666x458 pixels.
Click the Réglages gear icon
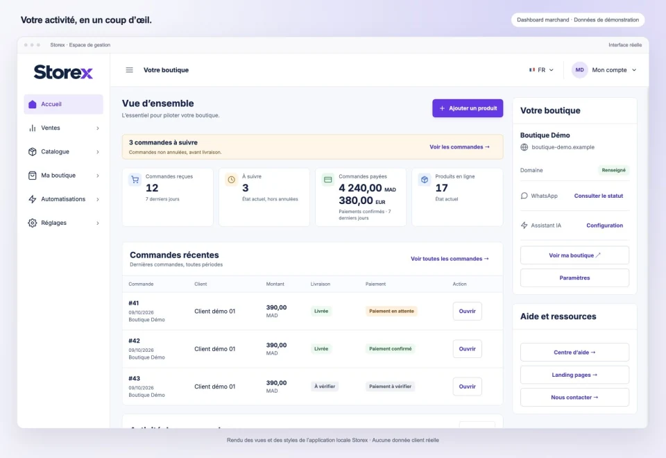pos(33,223)
